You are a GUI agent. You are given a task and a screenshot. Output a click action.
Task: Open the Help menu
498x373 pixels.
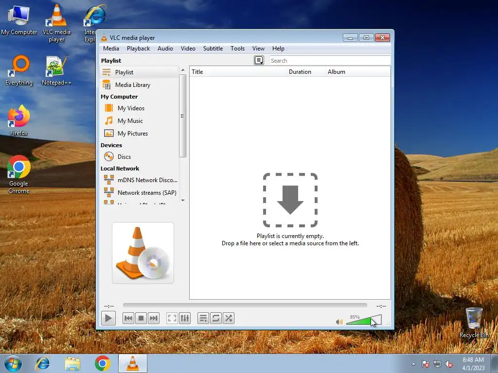coord(278,49)
